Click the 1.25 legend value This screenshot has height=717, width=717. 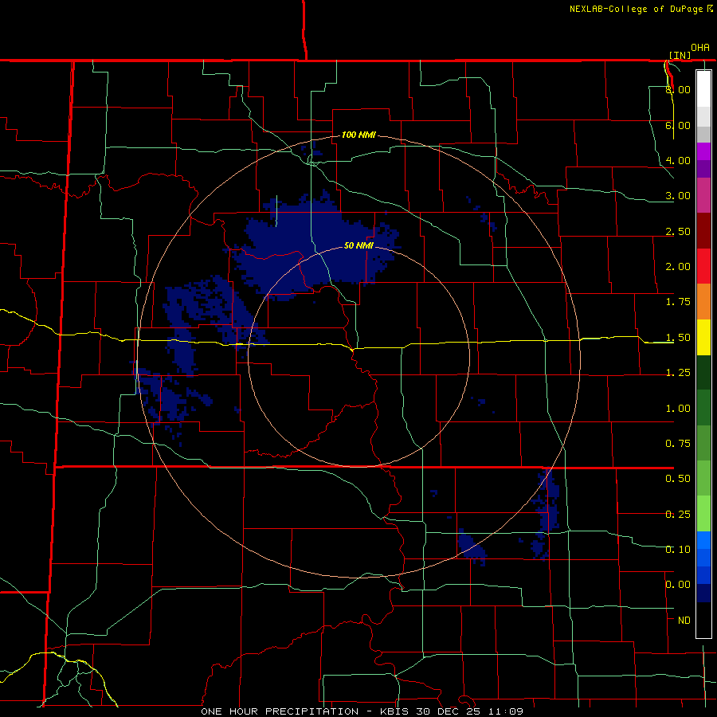[x=678, y=373]
